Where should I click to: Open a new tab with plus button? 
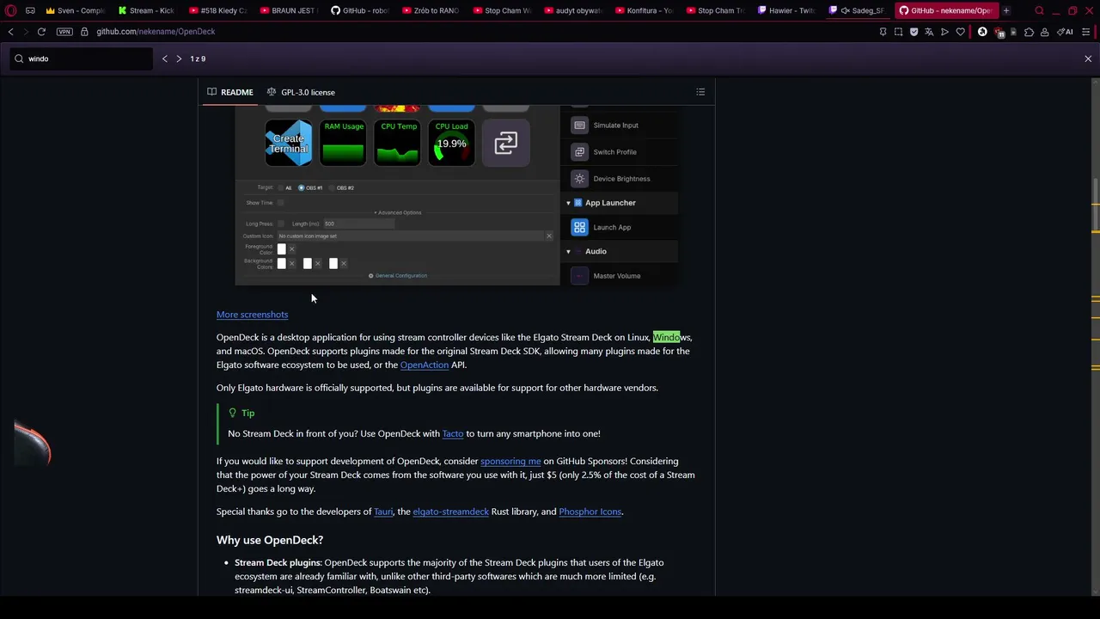pyautogui.click(x=1006, y=10)
